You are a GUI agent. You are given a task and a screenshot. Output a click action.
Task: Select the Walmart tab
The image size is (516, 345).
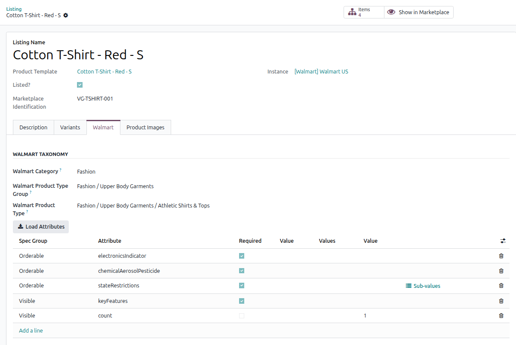(x=103, y=128)
